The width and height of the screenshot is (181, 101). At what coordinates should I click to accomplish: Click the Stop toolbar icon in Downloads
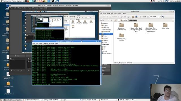pyautogui.click(x=125, y=17)
